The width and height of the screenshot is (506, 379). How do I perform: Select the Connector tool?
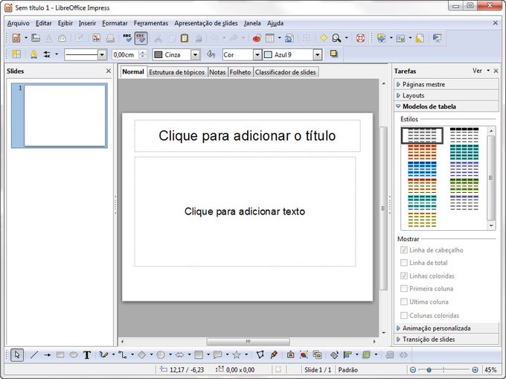pos(122,354)
